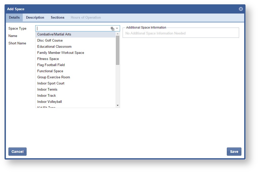Pick Flag Football Field option

(51, 65)
